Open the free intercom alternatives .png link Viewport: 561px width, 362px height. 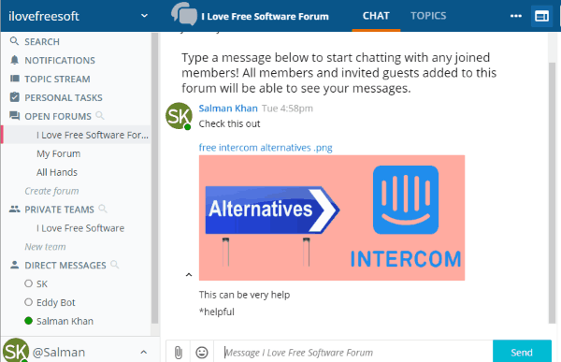pyautogui.click(x=266, y=148)
